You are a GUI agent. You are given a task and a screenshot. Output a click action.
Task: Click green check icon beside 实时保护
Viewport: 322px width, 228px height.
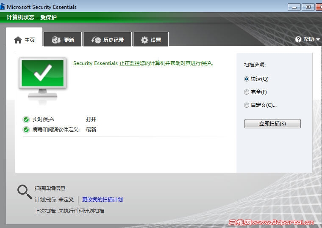[x=26, y=119]
